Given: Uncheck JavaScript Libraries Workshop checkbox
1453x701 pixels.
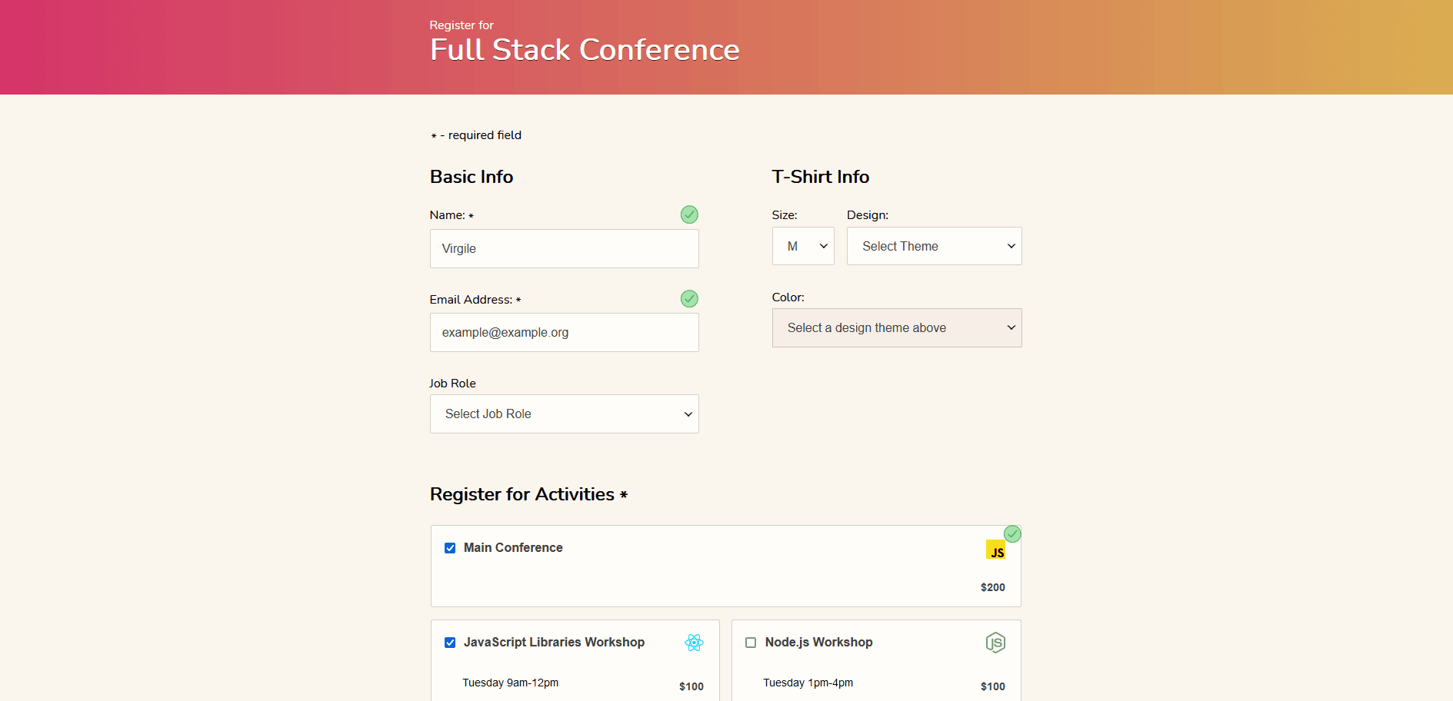Looking at the screenshot, I should click(x=450, y=643).
